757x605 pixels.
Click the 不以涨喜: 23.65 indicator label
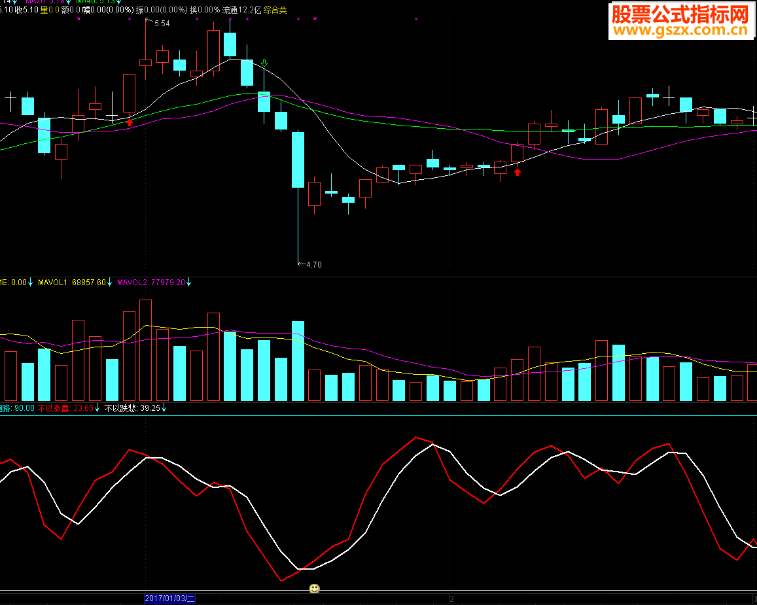tap(65, 408)
